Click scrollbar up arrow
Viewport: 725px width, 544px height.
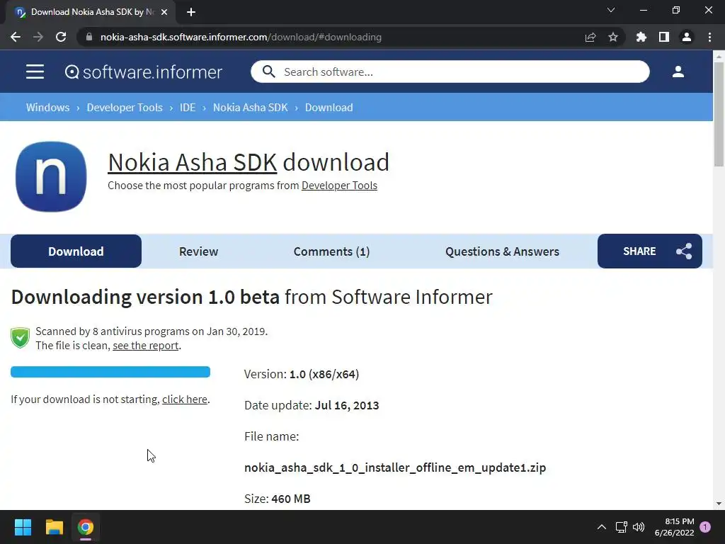(x=719, y=57)
